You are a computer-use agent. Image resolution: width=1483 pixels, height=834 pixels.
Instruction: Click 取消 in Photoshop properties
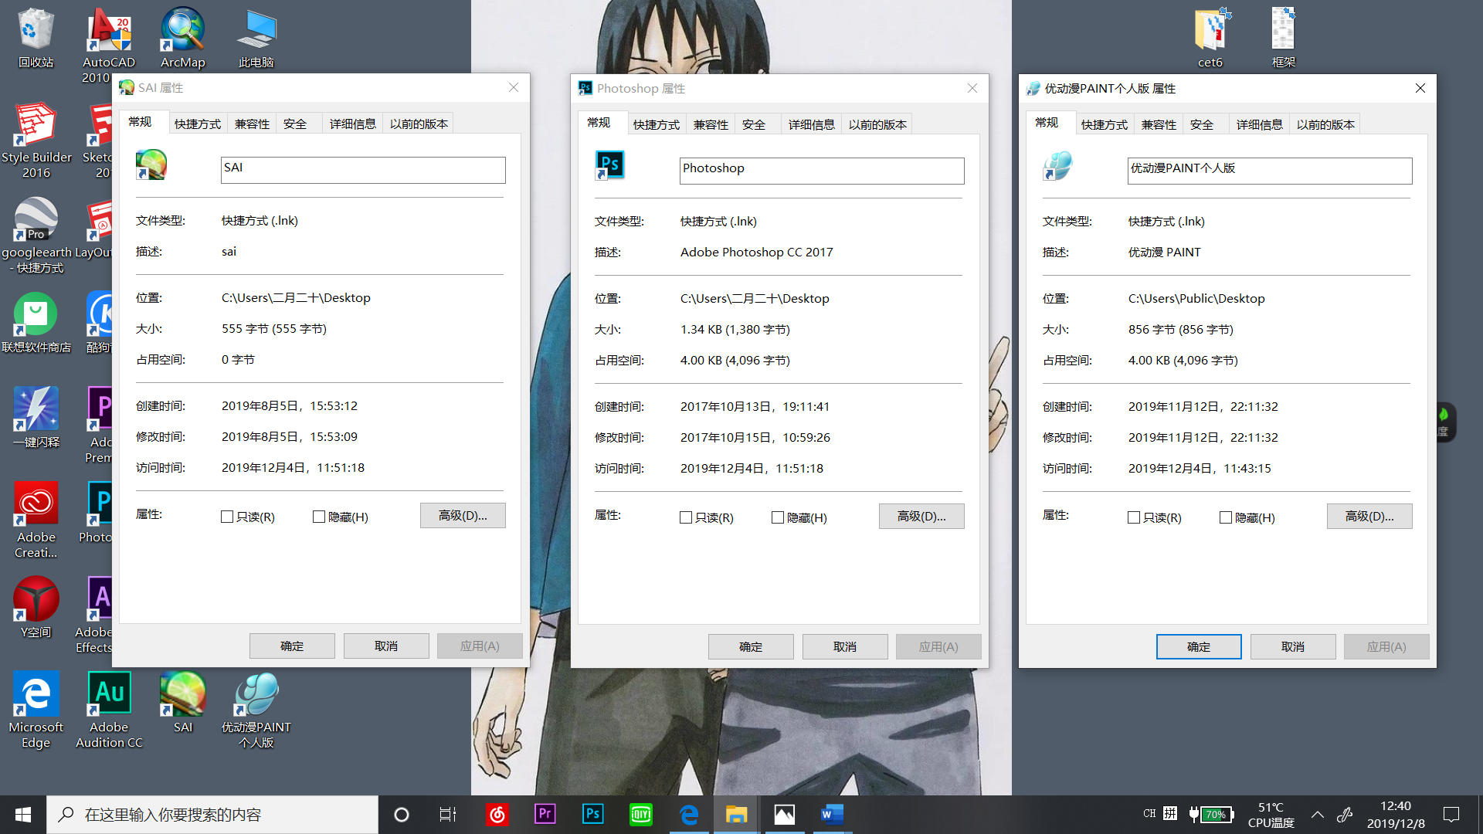[x=845, y=647]
